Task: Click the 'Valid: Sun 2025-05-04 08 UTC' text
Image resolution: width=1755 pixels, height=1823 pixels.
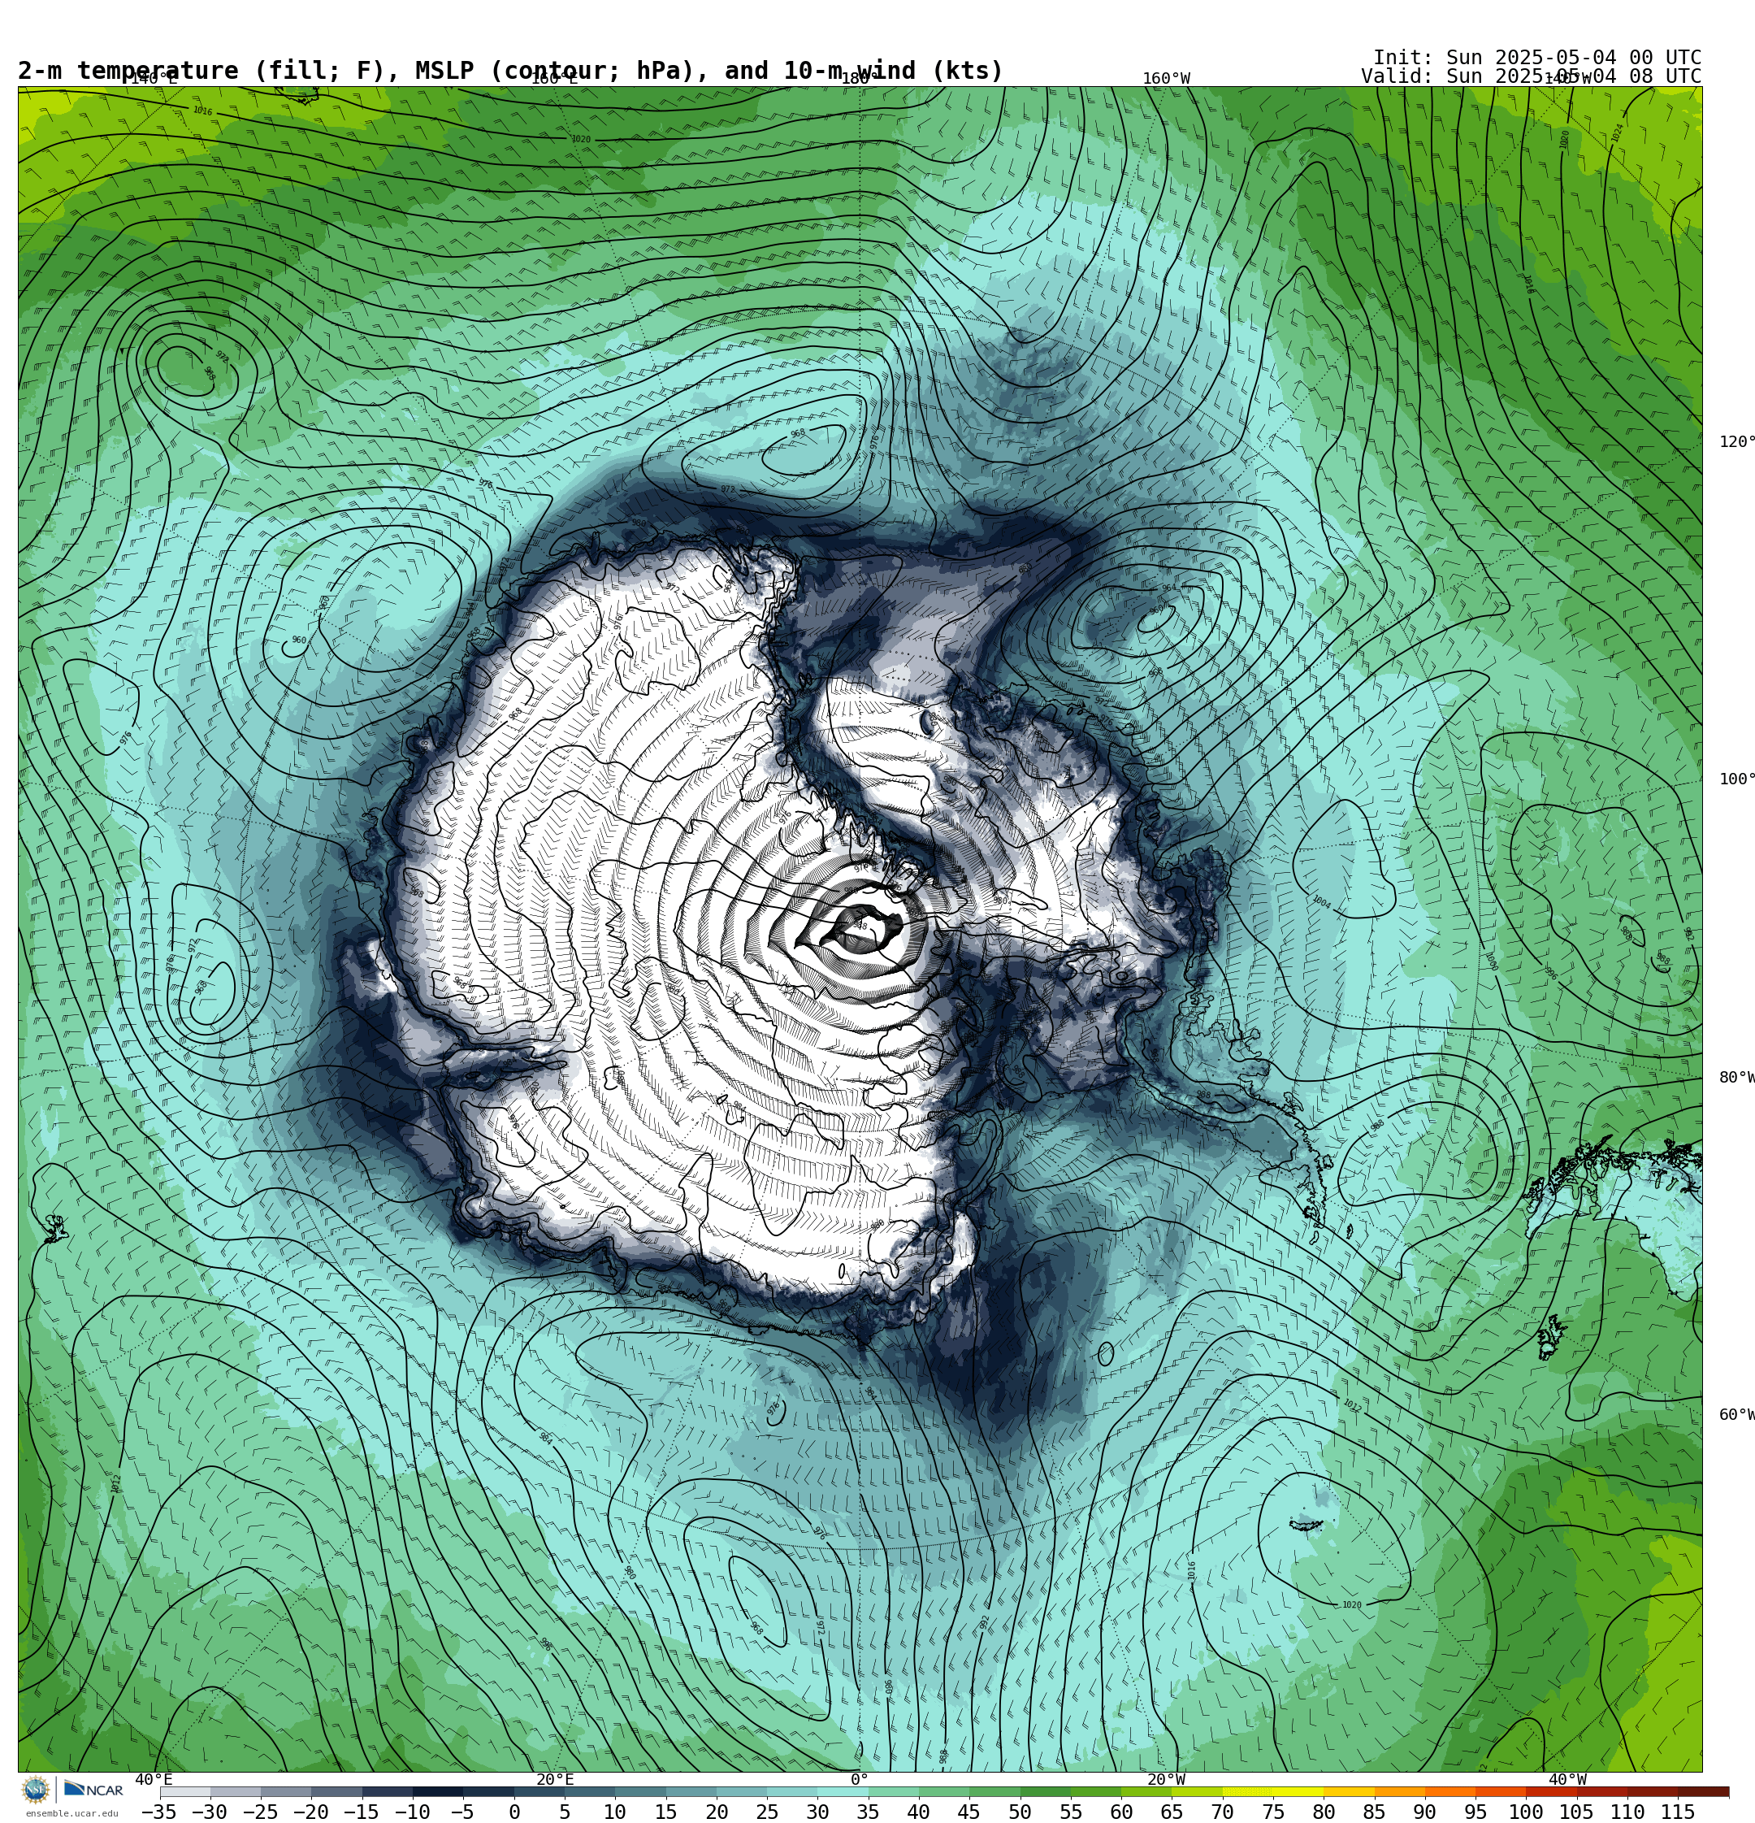Action: (1531, 76)
